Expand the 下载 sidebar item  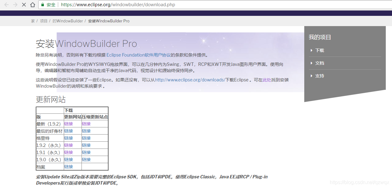(x=320, y=50)
